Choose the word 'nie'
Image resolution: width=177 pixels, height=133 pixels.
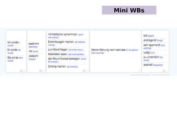coord(30,51)
